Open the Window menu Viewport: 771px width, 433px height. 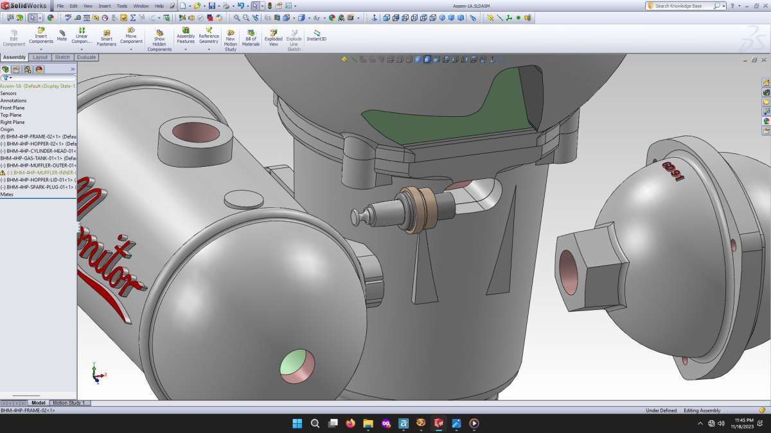pyautogui.click(x=141, y=6)
